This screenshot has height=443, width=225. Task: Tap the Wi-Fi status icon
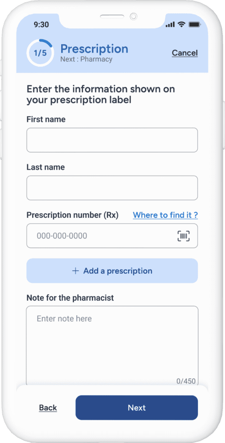tap(181, 24)
